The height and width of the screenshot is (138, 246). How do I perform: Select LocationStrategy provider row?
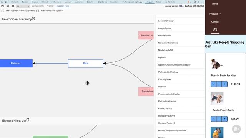click(180, 21)
